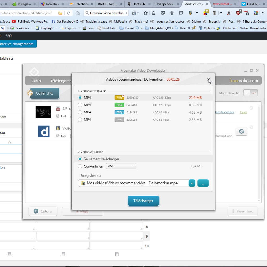Viewport: 267px width, 267px height.
Task: Open the Get Facebook ID bookmark
Action: tap(65, 21)
